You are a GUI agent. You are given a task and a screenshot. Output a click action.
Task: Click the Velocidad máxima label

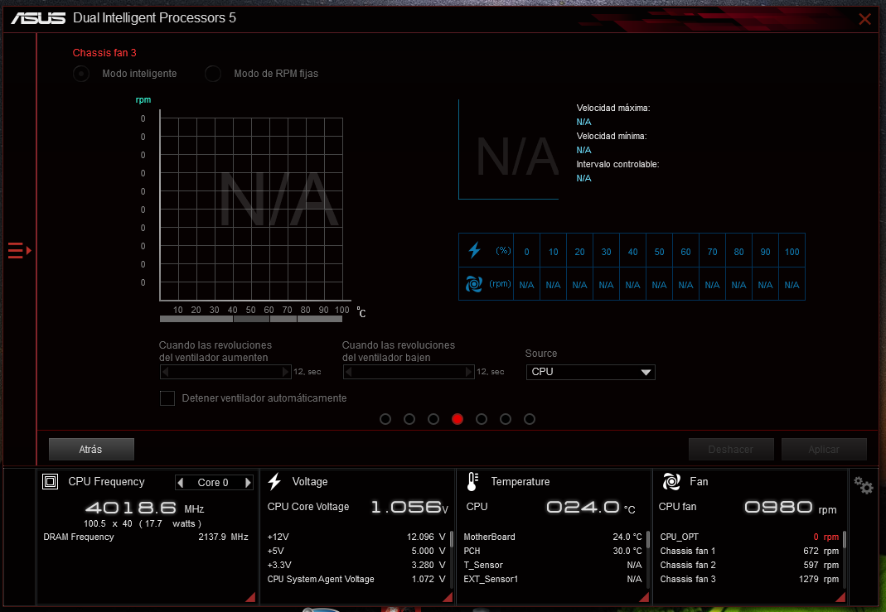[x=613, y=108]
